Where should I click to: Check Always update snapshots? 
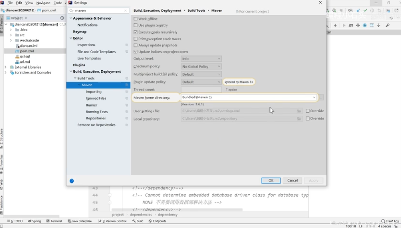[x=136, y=45]
